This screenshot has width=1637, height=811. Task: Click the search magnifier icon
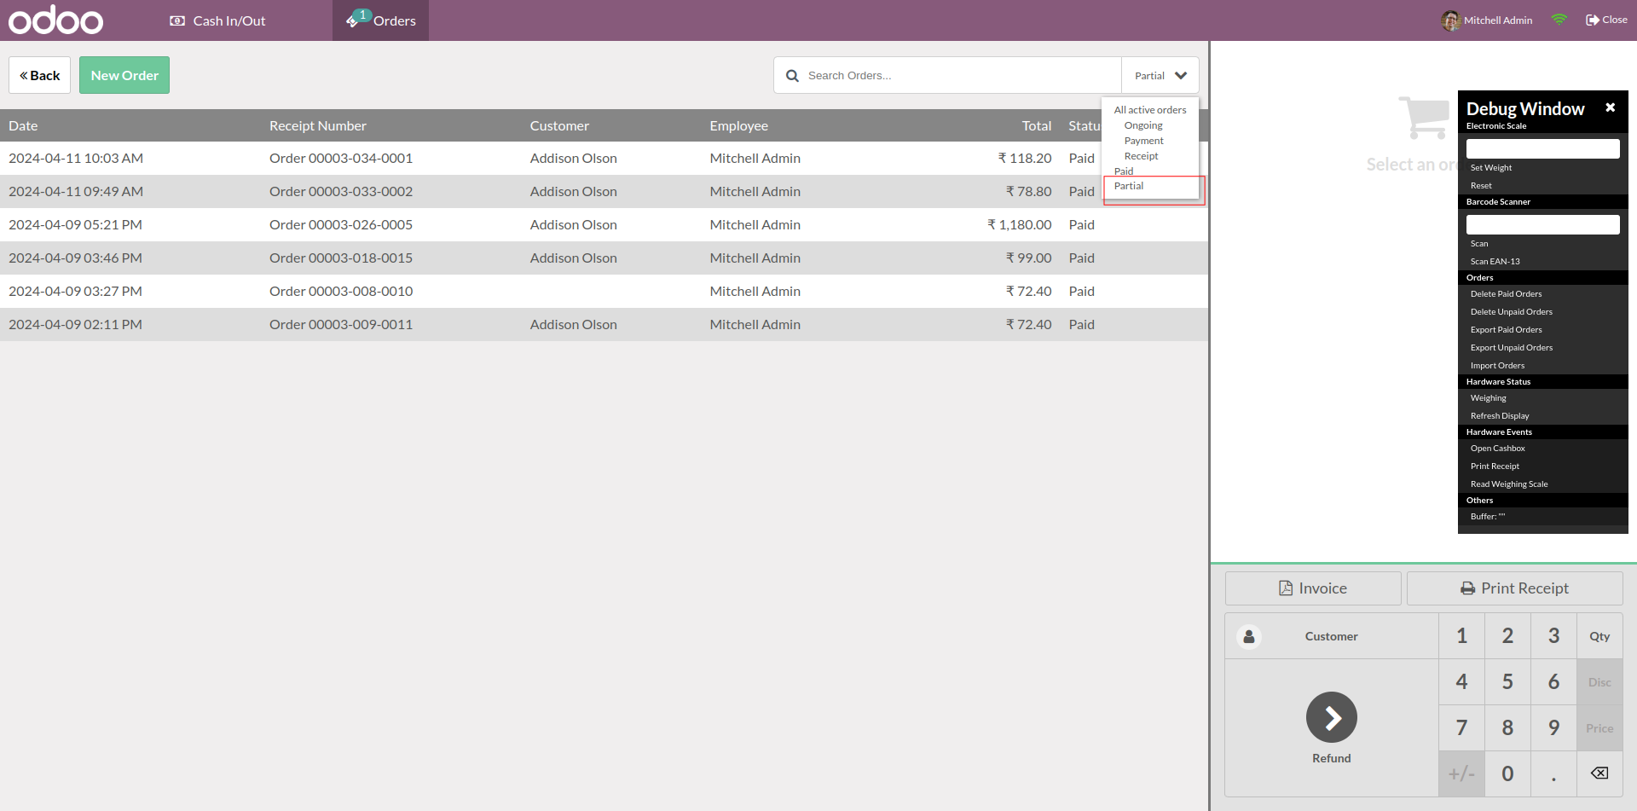(792, 76)
